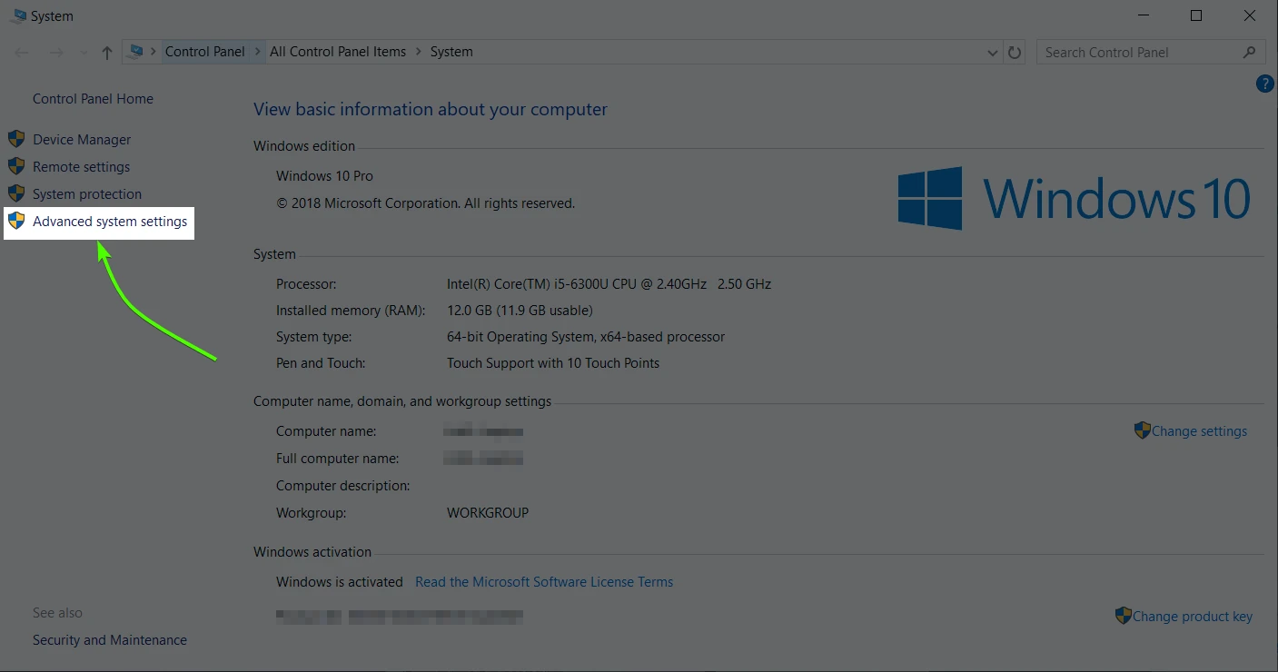Expand the address bar history dropdown

(992, 53)
